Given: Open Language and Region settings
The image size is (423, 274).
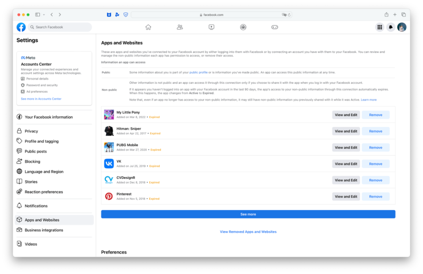Looking at the screenshot, I should point(54,172).
